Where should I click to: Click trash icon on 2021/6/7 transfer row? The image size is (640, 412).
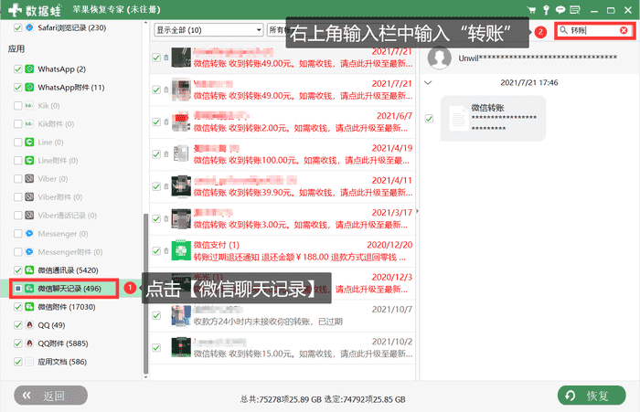coord(166,122)
